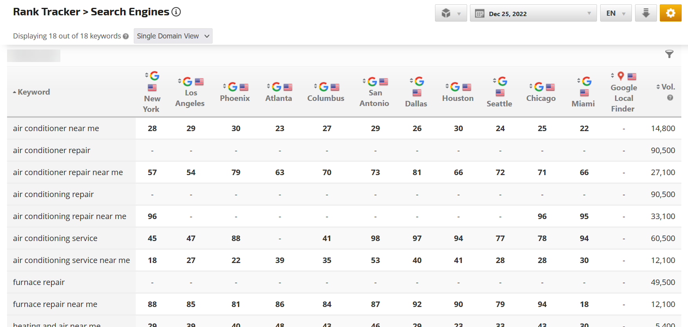Click the info icon beside Search Engines title
This screenshot has height=327, width=688.
pyautogui.click(x=176, y=12)
